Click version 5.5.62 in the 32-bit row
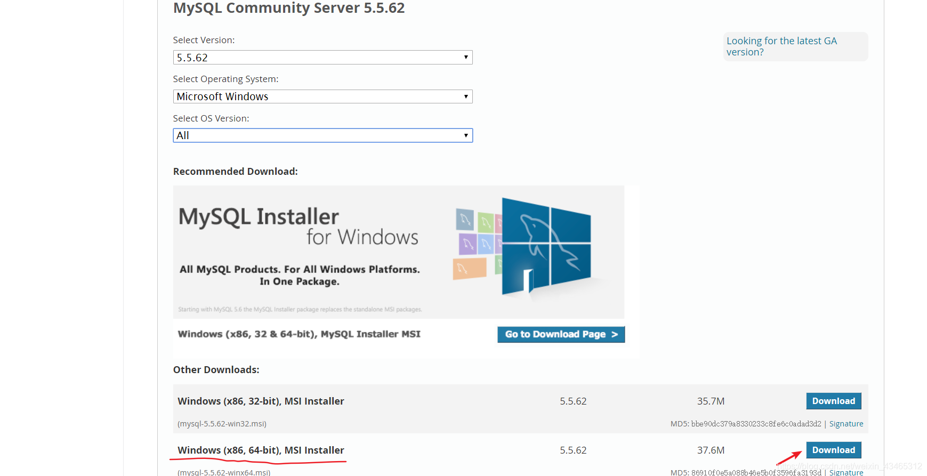927x476 pixels. click(x=573, y=401)
